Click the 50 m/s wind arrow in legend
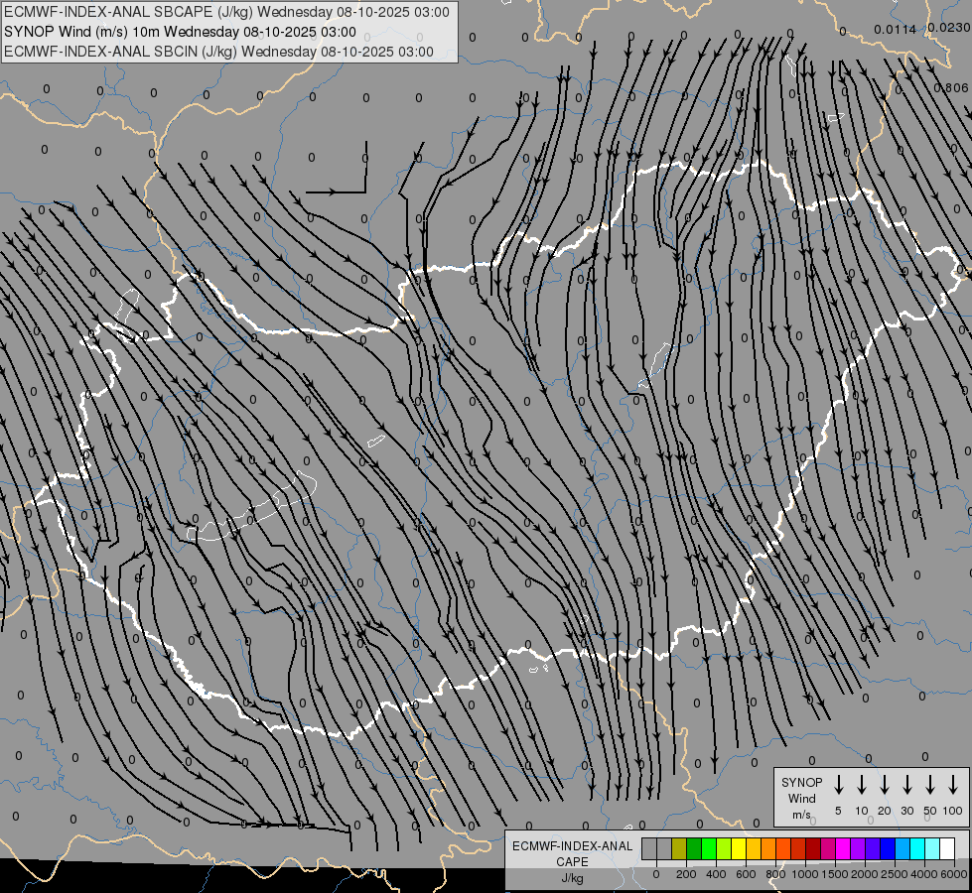The width and height of the screenshot is (972, 893). click(x=930, y=785)
